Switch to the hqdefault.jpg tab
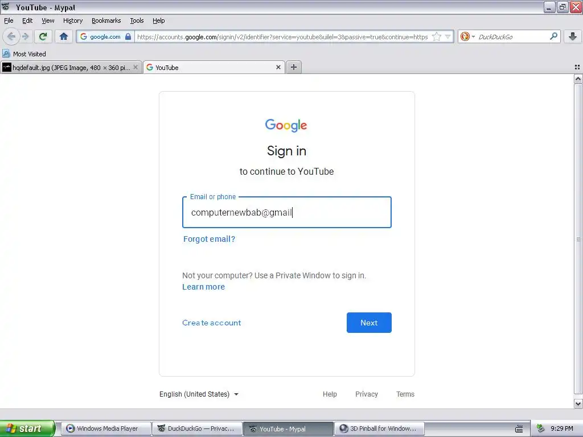 (71, 67)
